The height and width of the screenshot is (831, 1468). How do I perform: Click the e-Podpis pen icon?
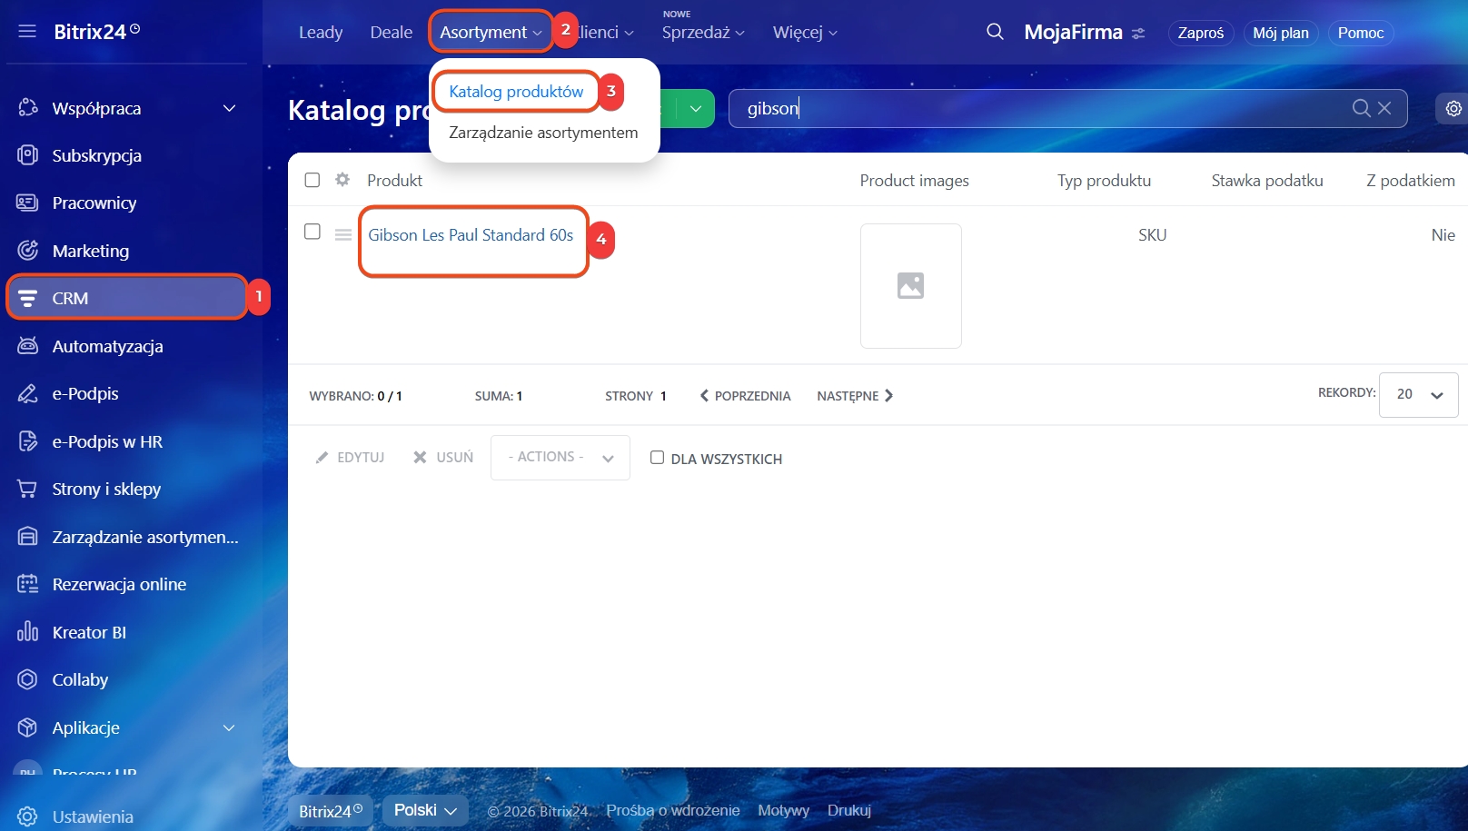tap(28, 393)
